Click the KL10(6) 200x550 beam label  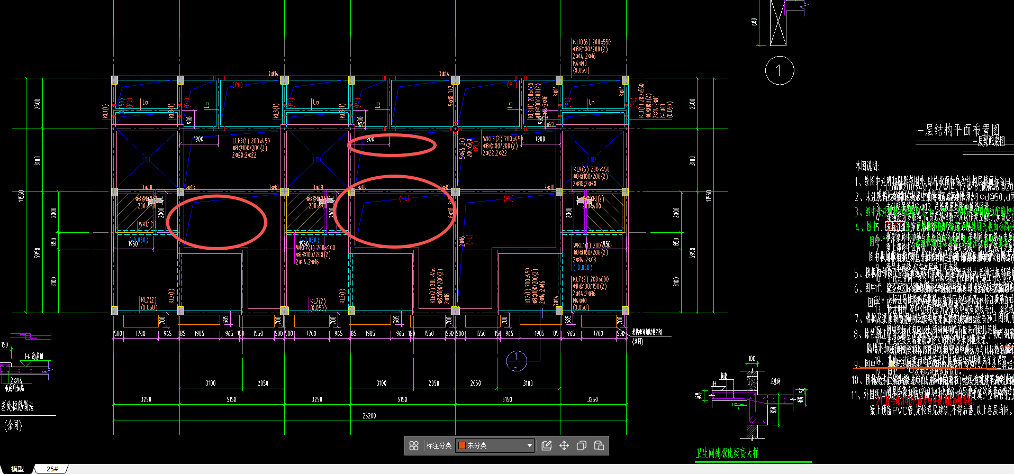[592, 42]
